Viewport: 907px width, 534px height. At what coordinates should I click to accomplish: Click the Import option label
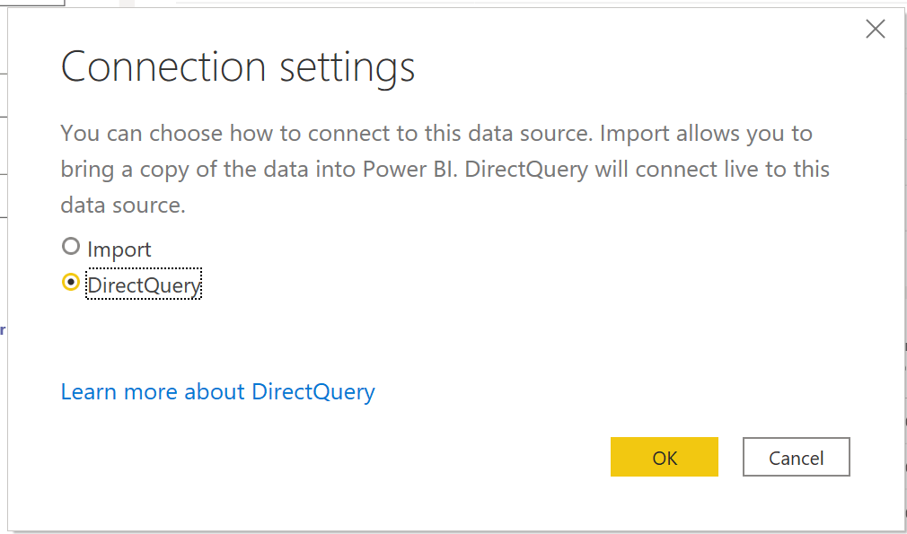click(119, 249)
